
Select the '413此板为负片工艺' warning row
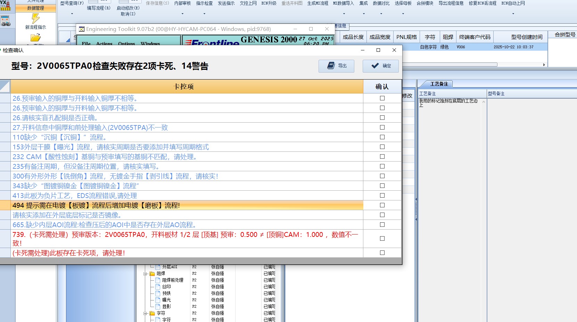click(187, 196)
